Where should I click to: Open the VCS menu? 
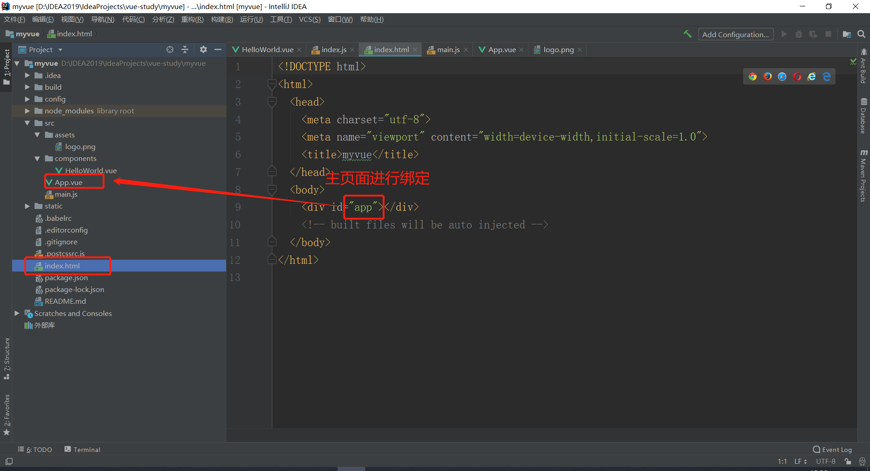click(309, 19)
